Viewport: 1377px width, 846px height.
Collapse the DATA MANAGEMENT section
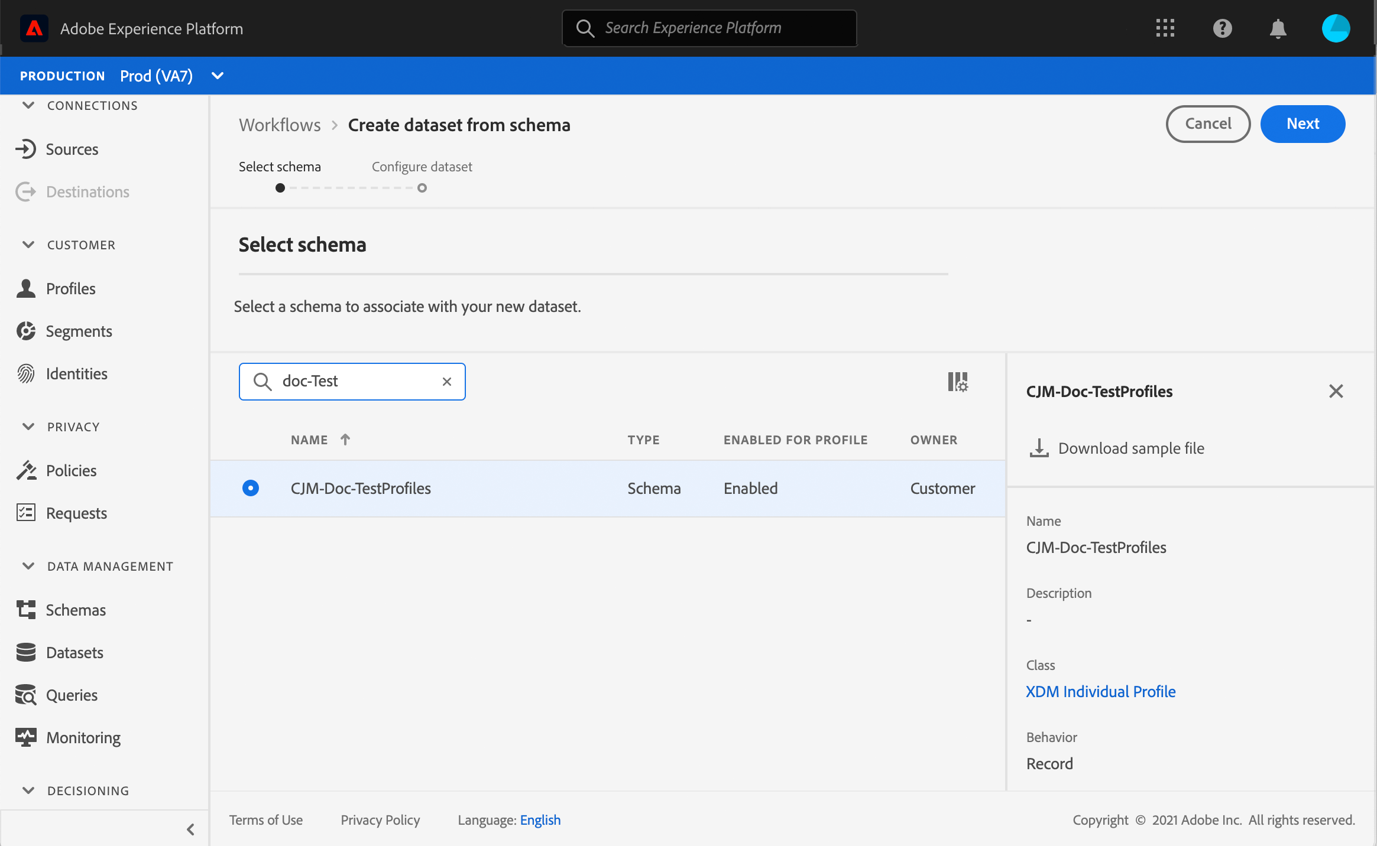[x=28, y=566]
